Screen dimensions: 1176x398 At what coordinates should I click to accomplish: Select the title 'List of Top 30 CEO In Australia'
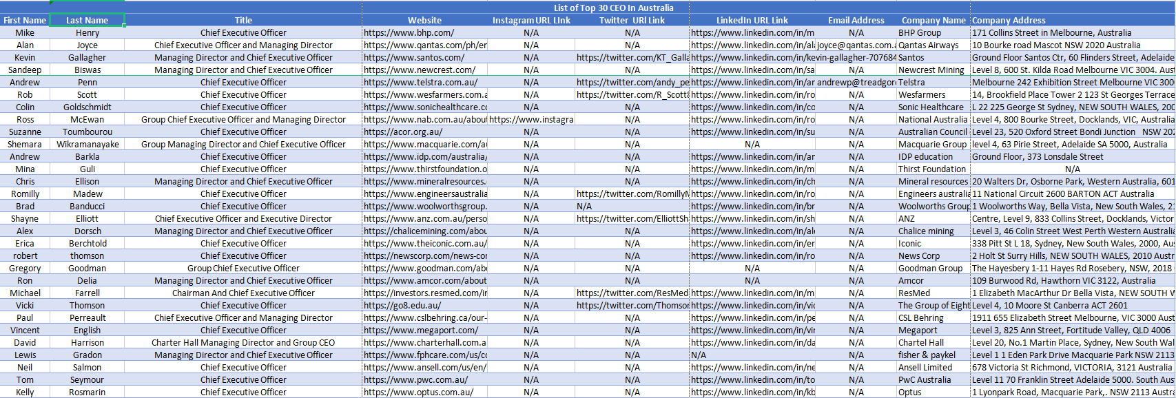(x=613, y=8)
